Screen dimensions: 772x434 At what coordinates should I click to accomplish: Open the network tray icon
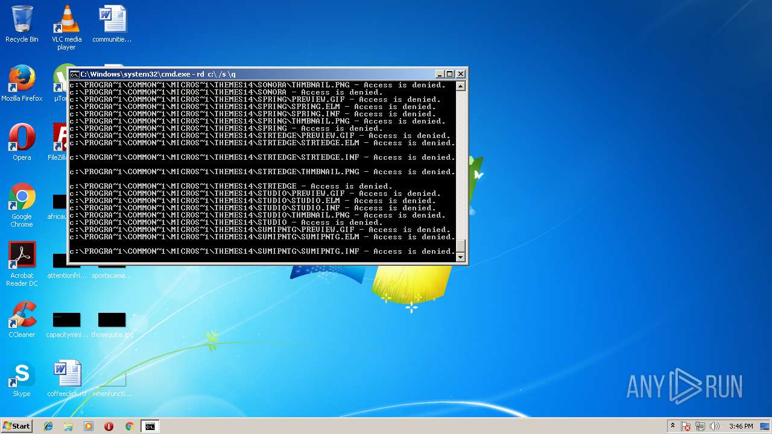coord(701,426)
